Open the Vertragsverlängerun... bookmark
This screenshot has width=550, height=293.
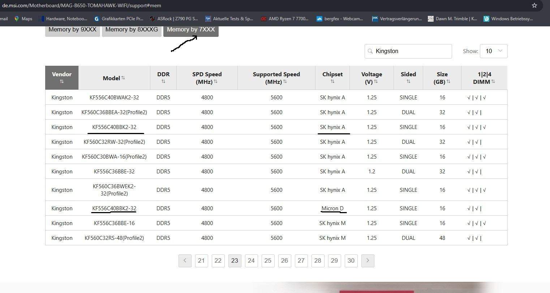[x=397, y=19]
